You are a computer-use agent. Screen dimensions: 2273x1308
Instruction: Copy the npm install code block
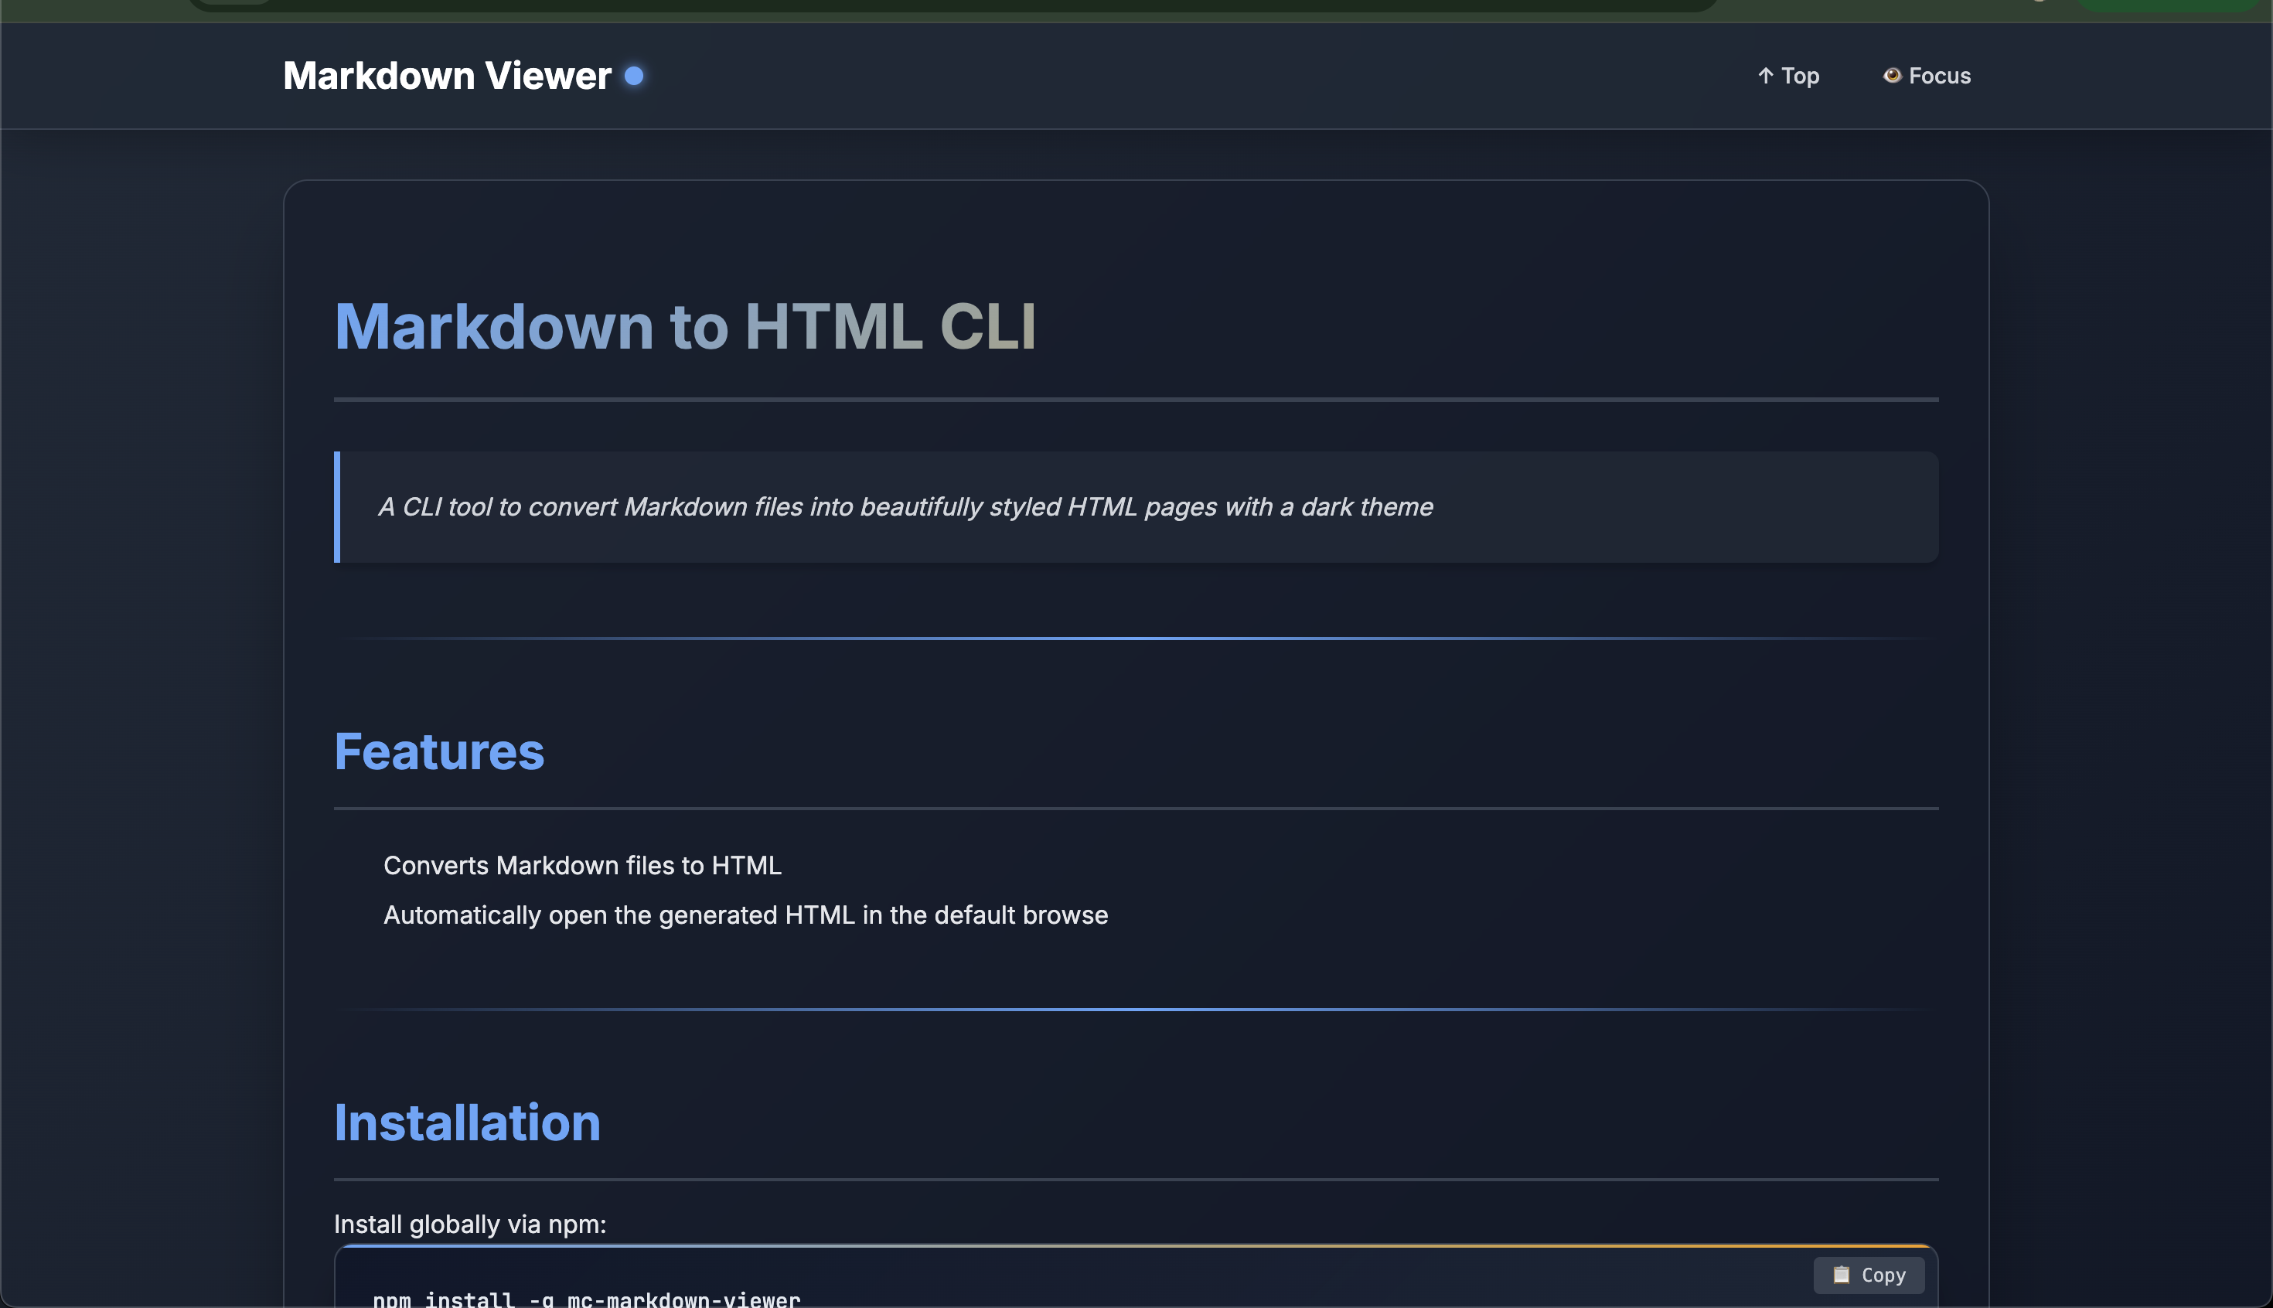tap(1869, 1275)
